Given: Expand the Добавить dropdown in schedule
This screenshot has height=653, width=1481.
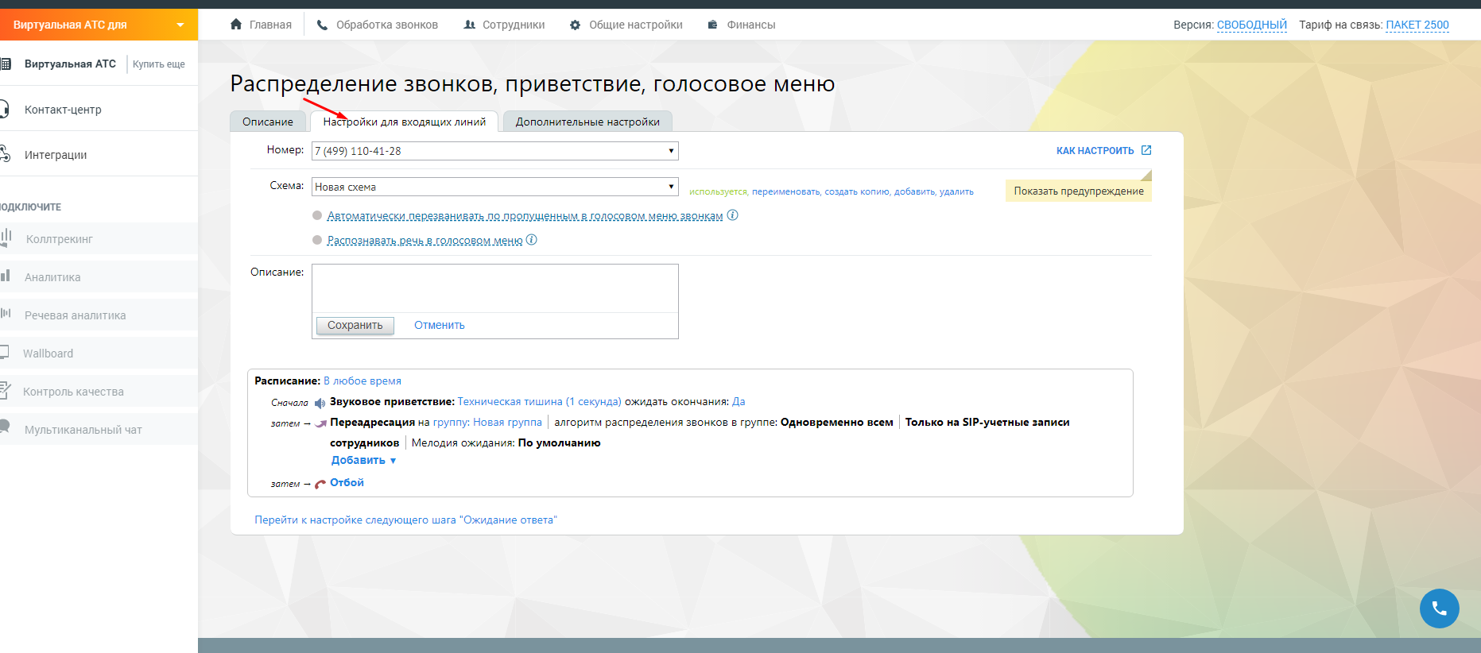Looking at the screenshot, I should pos(363,460).
